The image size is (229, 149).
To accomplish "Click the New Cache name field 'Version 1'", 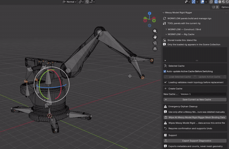I will 203,94.
